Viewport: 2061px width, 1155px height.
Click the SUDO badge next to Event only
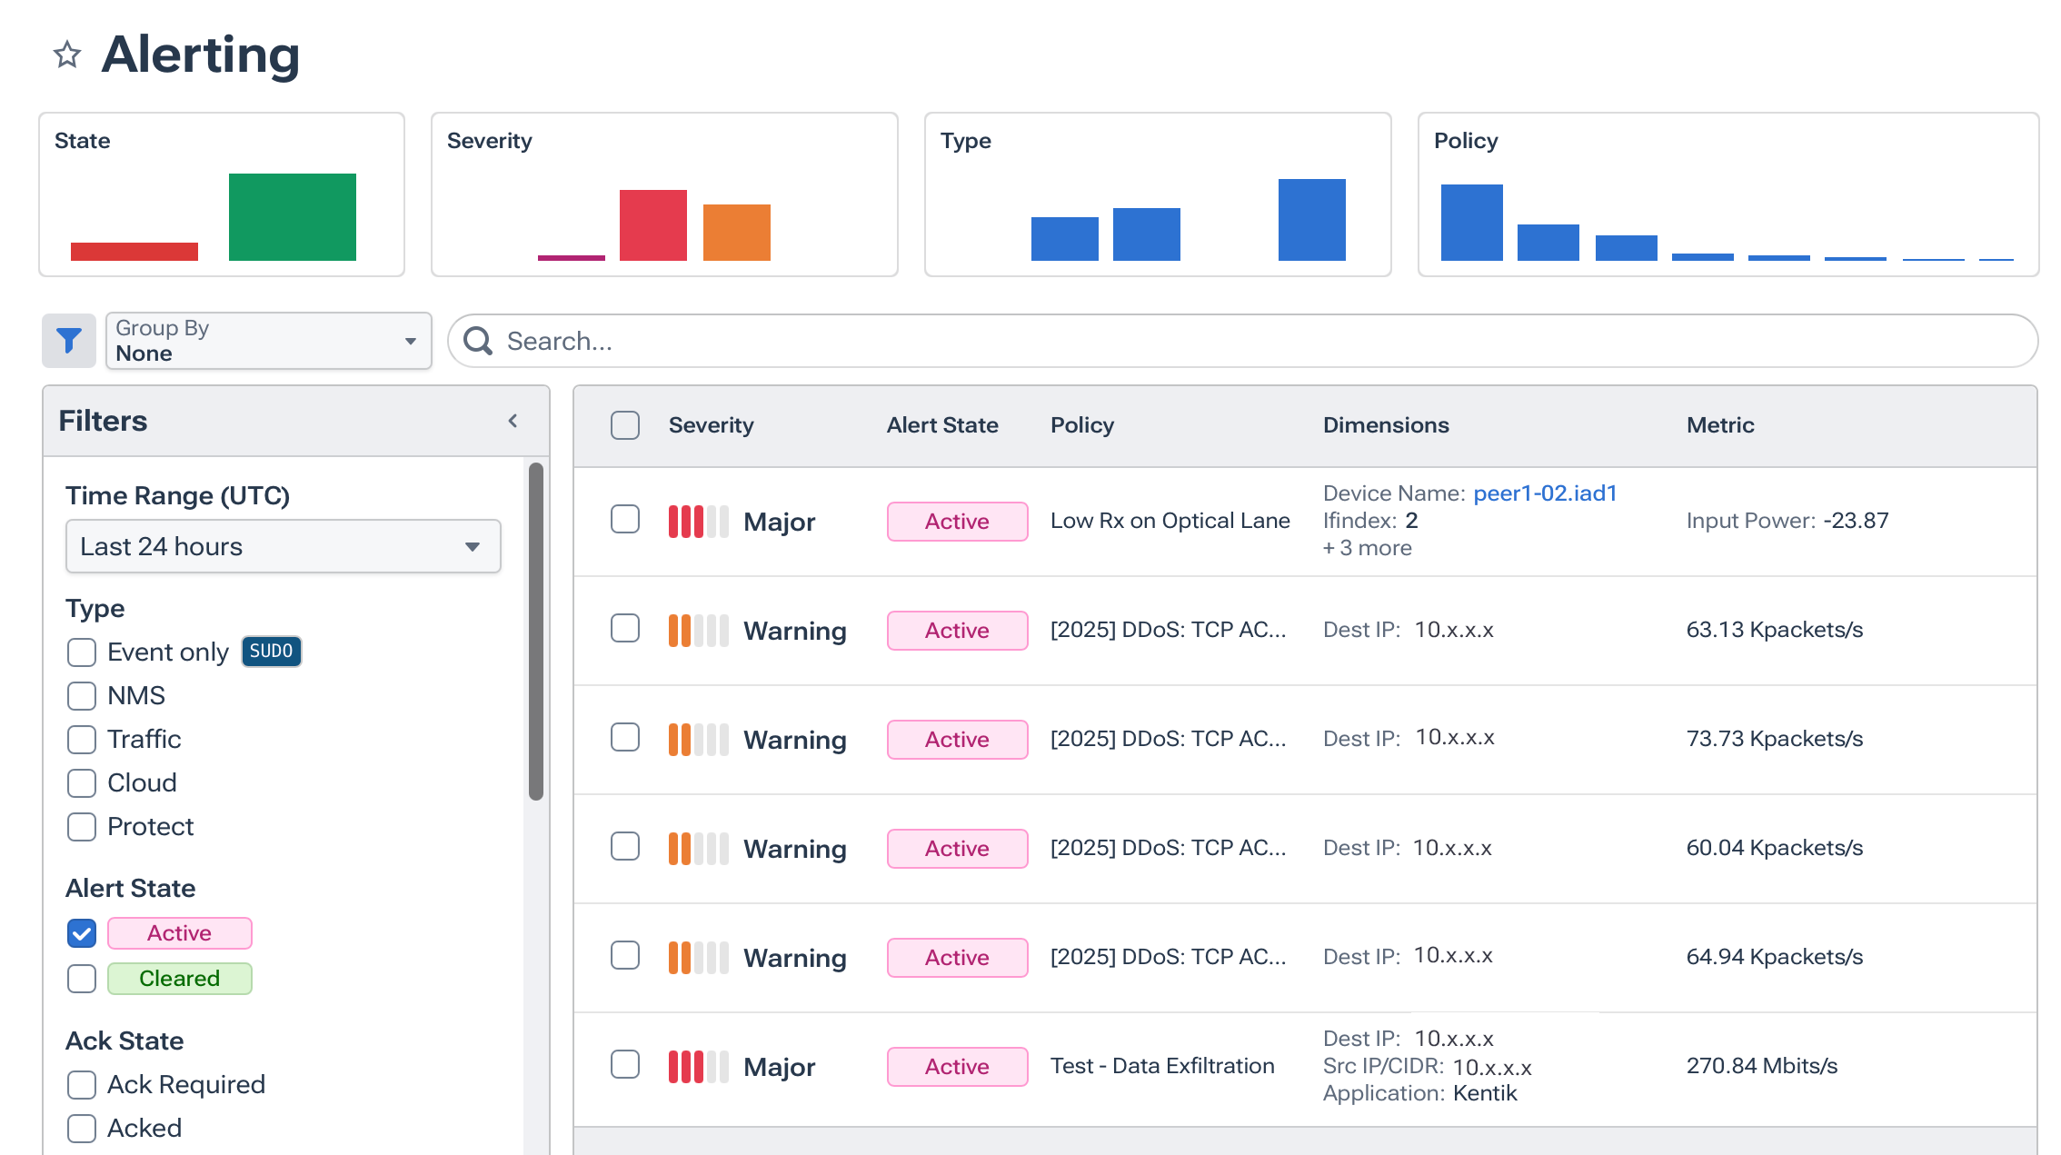pyautogui.click(x=271, y=651)
